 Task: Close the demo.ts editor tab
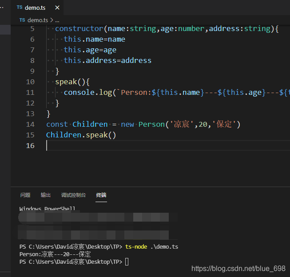pos(57,8)
